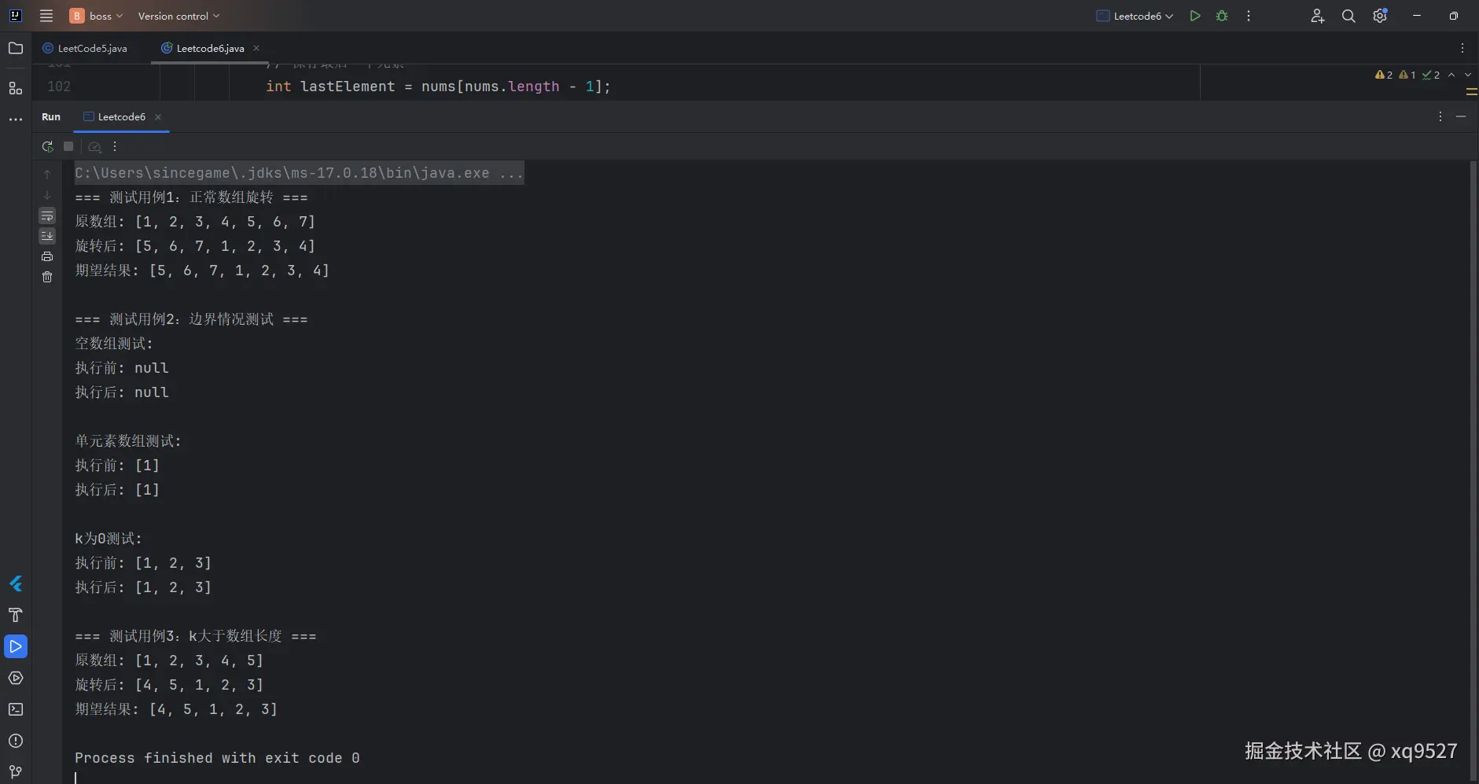The height and width of the screenshot is (784, 1479).
Task: Jump to previous highlighted error arrow
Action: pyautogui.click(x=1451, y=75)
